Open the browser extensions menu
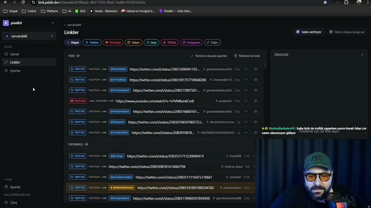 click(346, 2)
